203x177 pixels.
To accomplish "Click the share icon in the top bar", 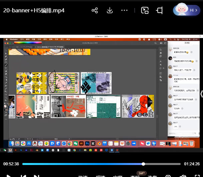I will (x=95, y=10).
